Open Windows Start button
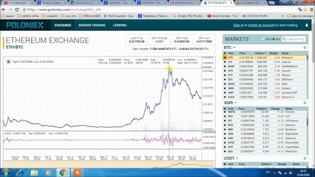The height and width of the screenshot is (177, 315). pyautogui.click(x=5, y=173)
